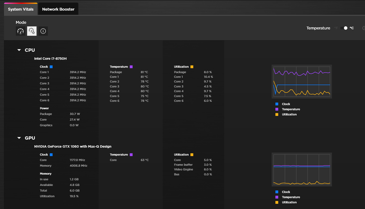Select the gauge-with-gear Mode icon

point(32,31)
